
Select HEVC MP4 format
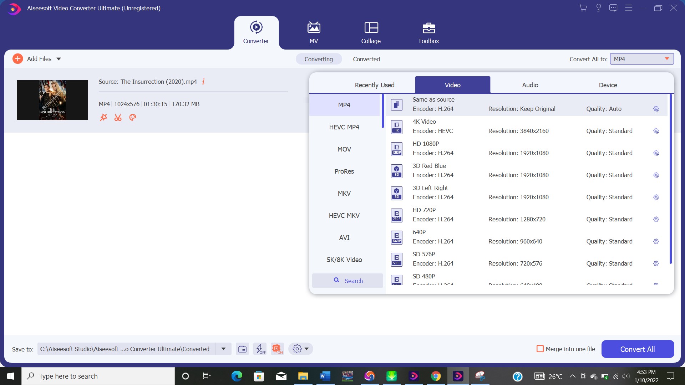pos(344,127)
